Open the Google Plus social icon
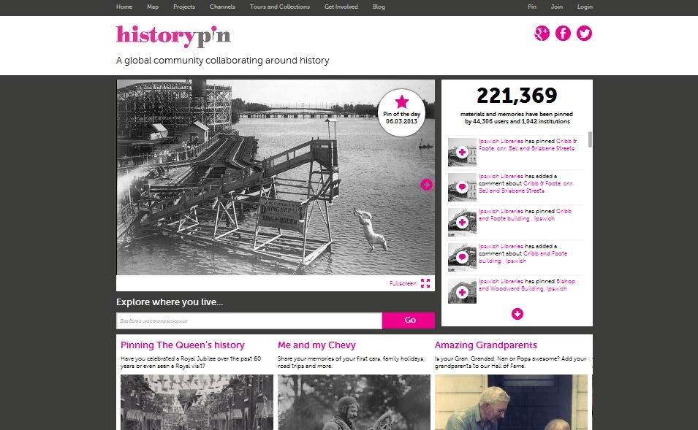 point(542,34)
